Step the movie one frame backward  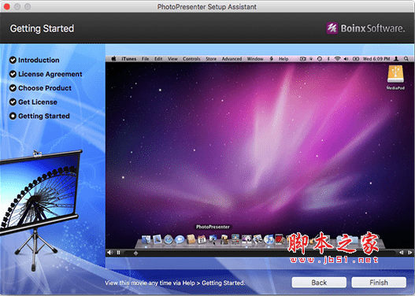(x=402, y=253)
